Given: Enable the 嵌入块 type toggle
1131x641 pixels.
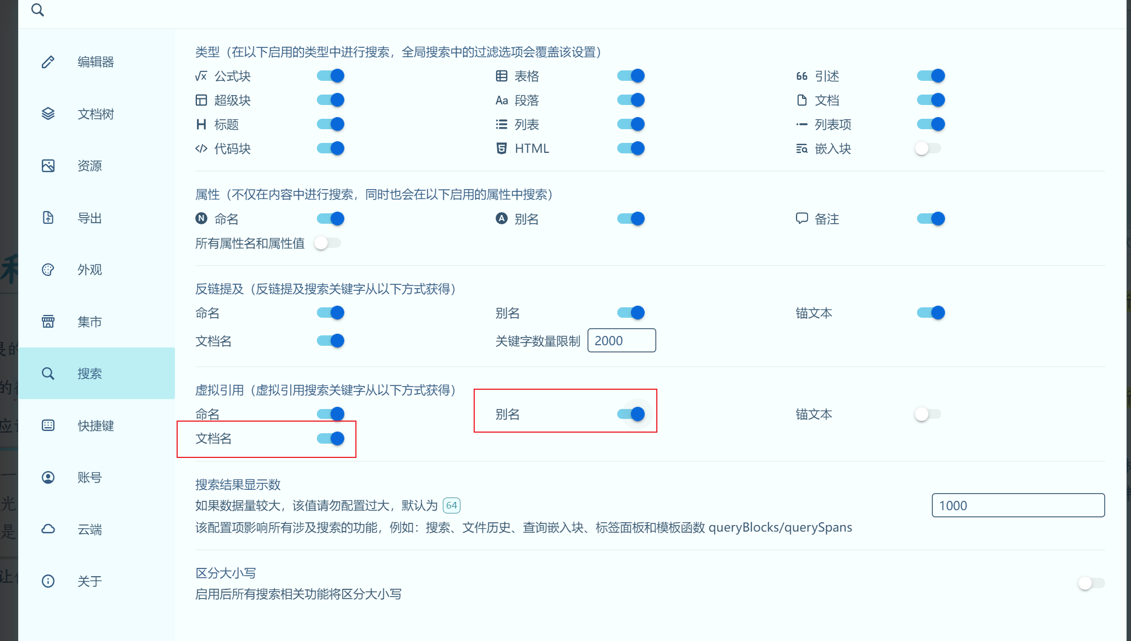Looking at the screenshot, I should point(928,148).
